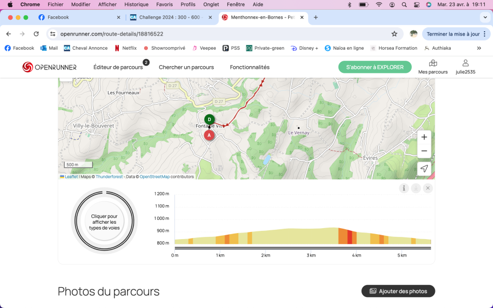Open Éditeur de parcours menu
Screen dimensions: 493x308
click(118, 67)
